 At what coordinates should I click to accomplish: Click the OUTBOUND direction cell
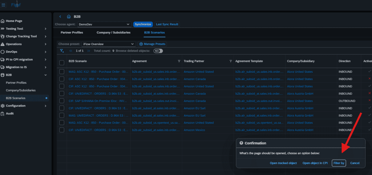pos(347,101)
